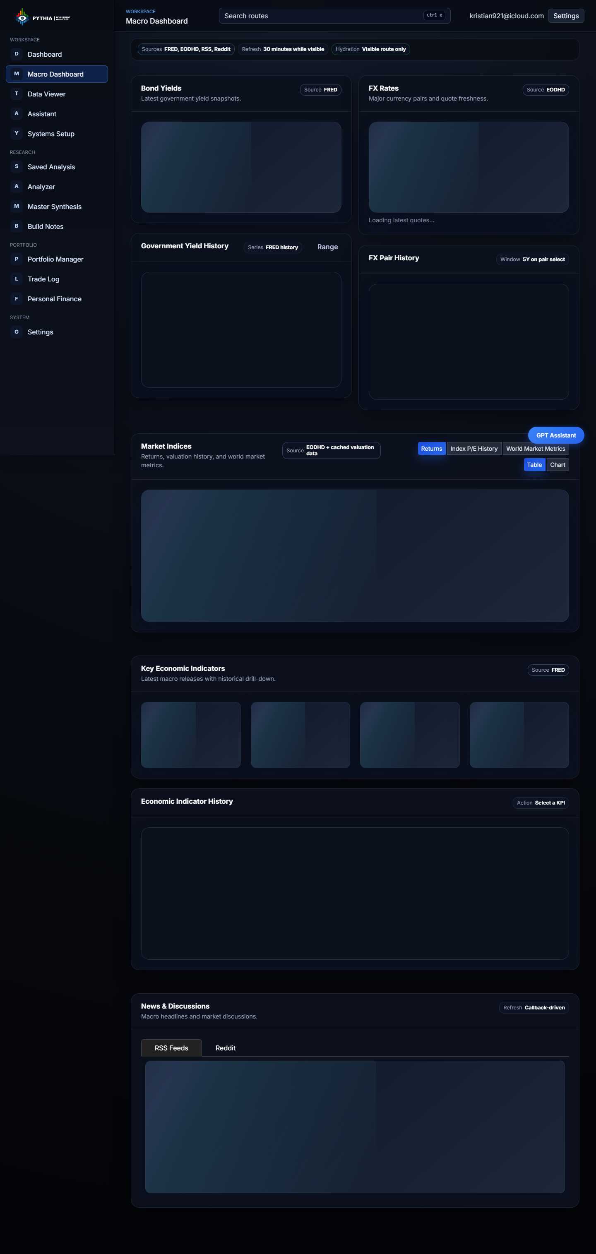Image resolution: width=596 pixels, height=1254 pixels.
Task: Click the M icon beside Macro Dashboard
Action: pyautogui.click(x=17, y=74)
